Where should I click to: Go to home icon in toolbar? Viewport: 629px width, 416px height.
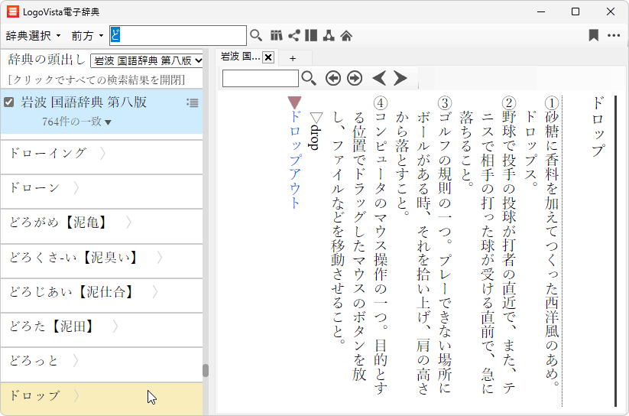346,35
